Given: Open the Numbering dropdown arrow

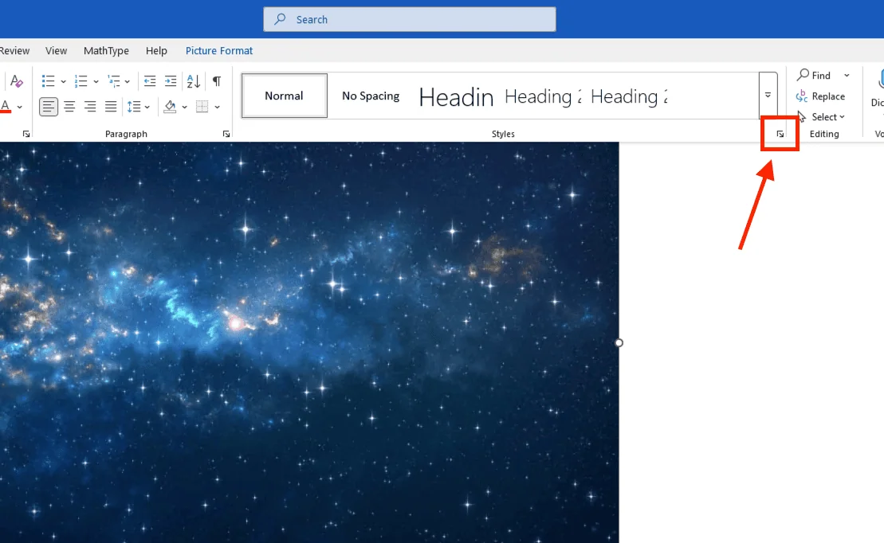Looking at the screenshot, I should tap(96, 82).
